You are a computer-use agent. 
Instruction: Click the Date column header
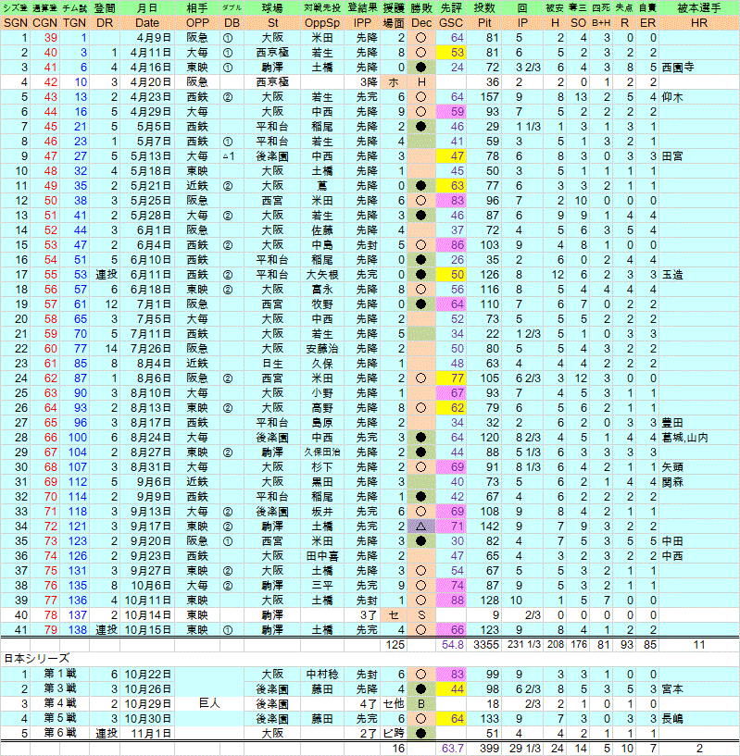[x=146, y=22]
